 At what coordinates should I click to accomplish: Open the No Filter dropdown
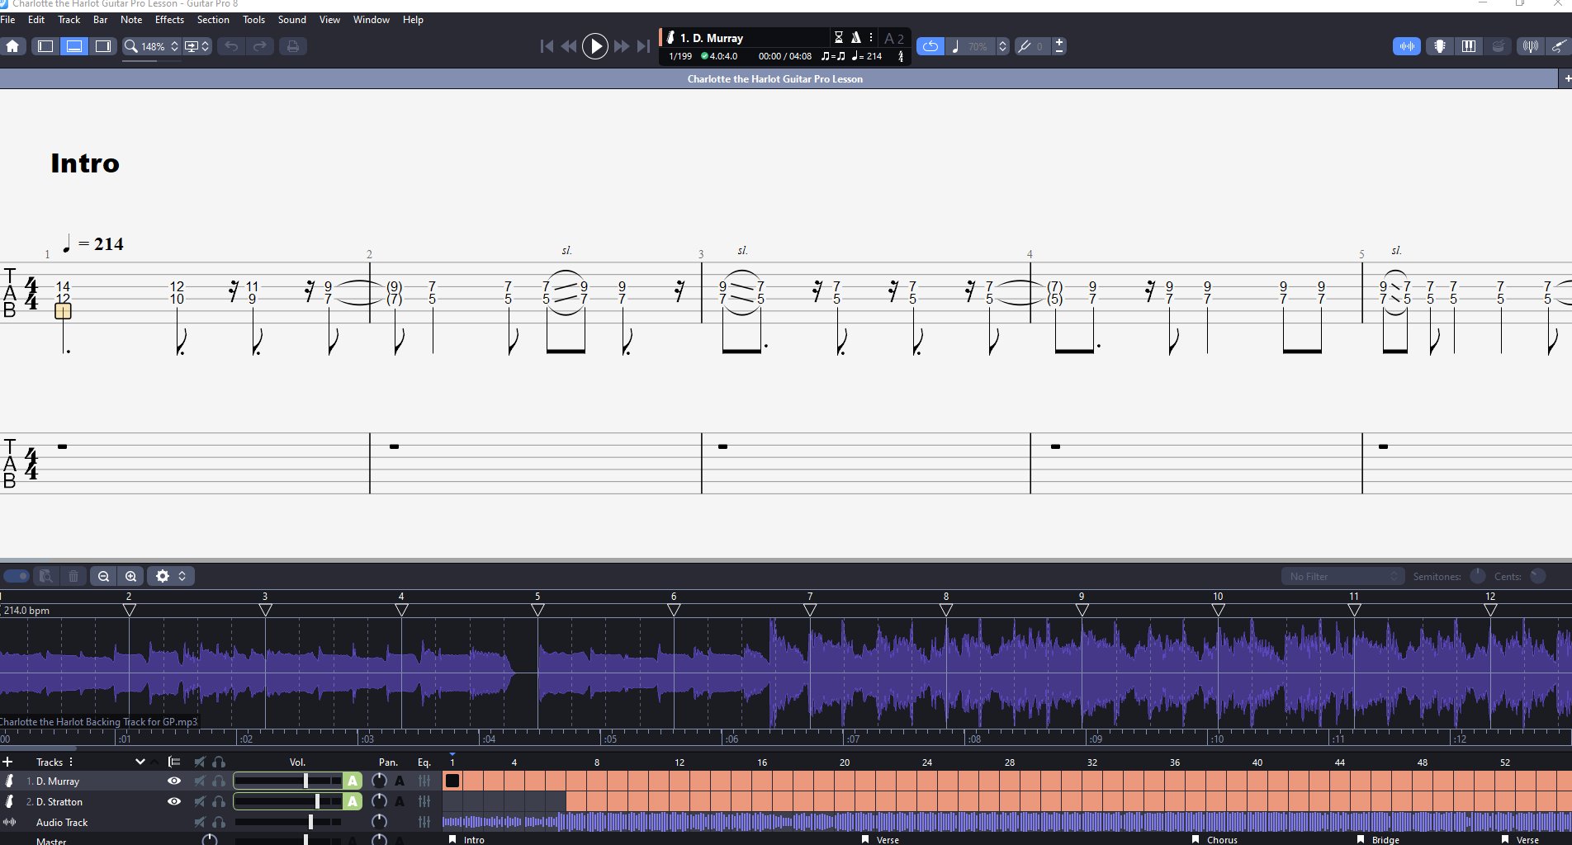click(x=1342, y=576)
